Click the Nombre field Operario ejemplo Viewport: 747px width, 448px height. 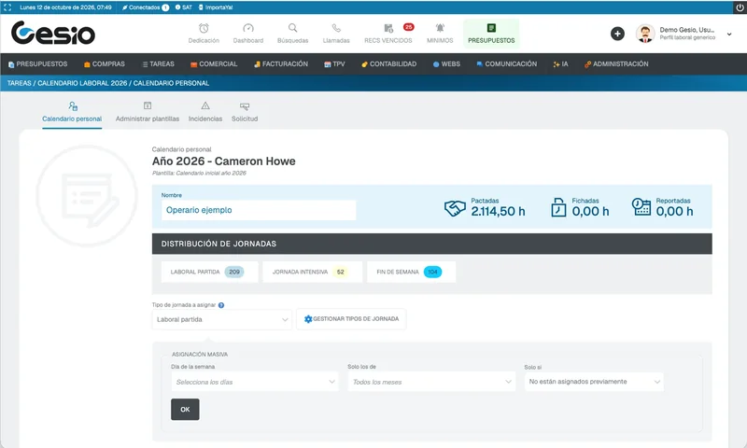[259, 210]
